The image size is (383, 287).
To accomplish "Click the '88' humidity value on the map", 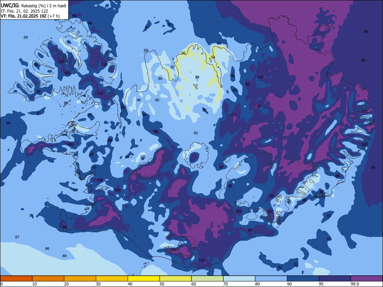I will 66,103.
